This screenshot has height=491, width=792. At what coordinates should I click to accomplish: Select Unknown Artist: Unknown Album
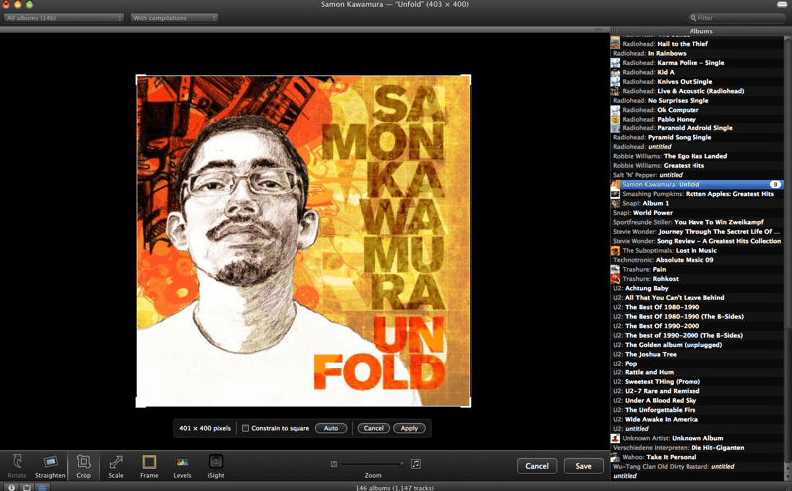[697, 438]
